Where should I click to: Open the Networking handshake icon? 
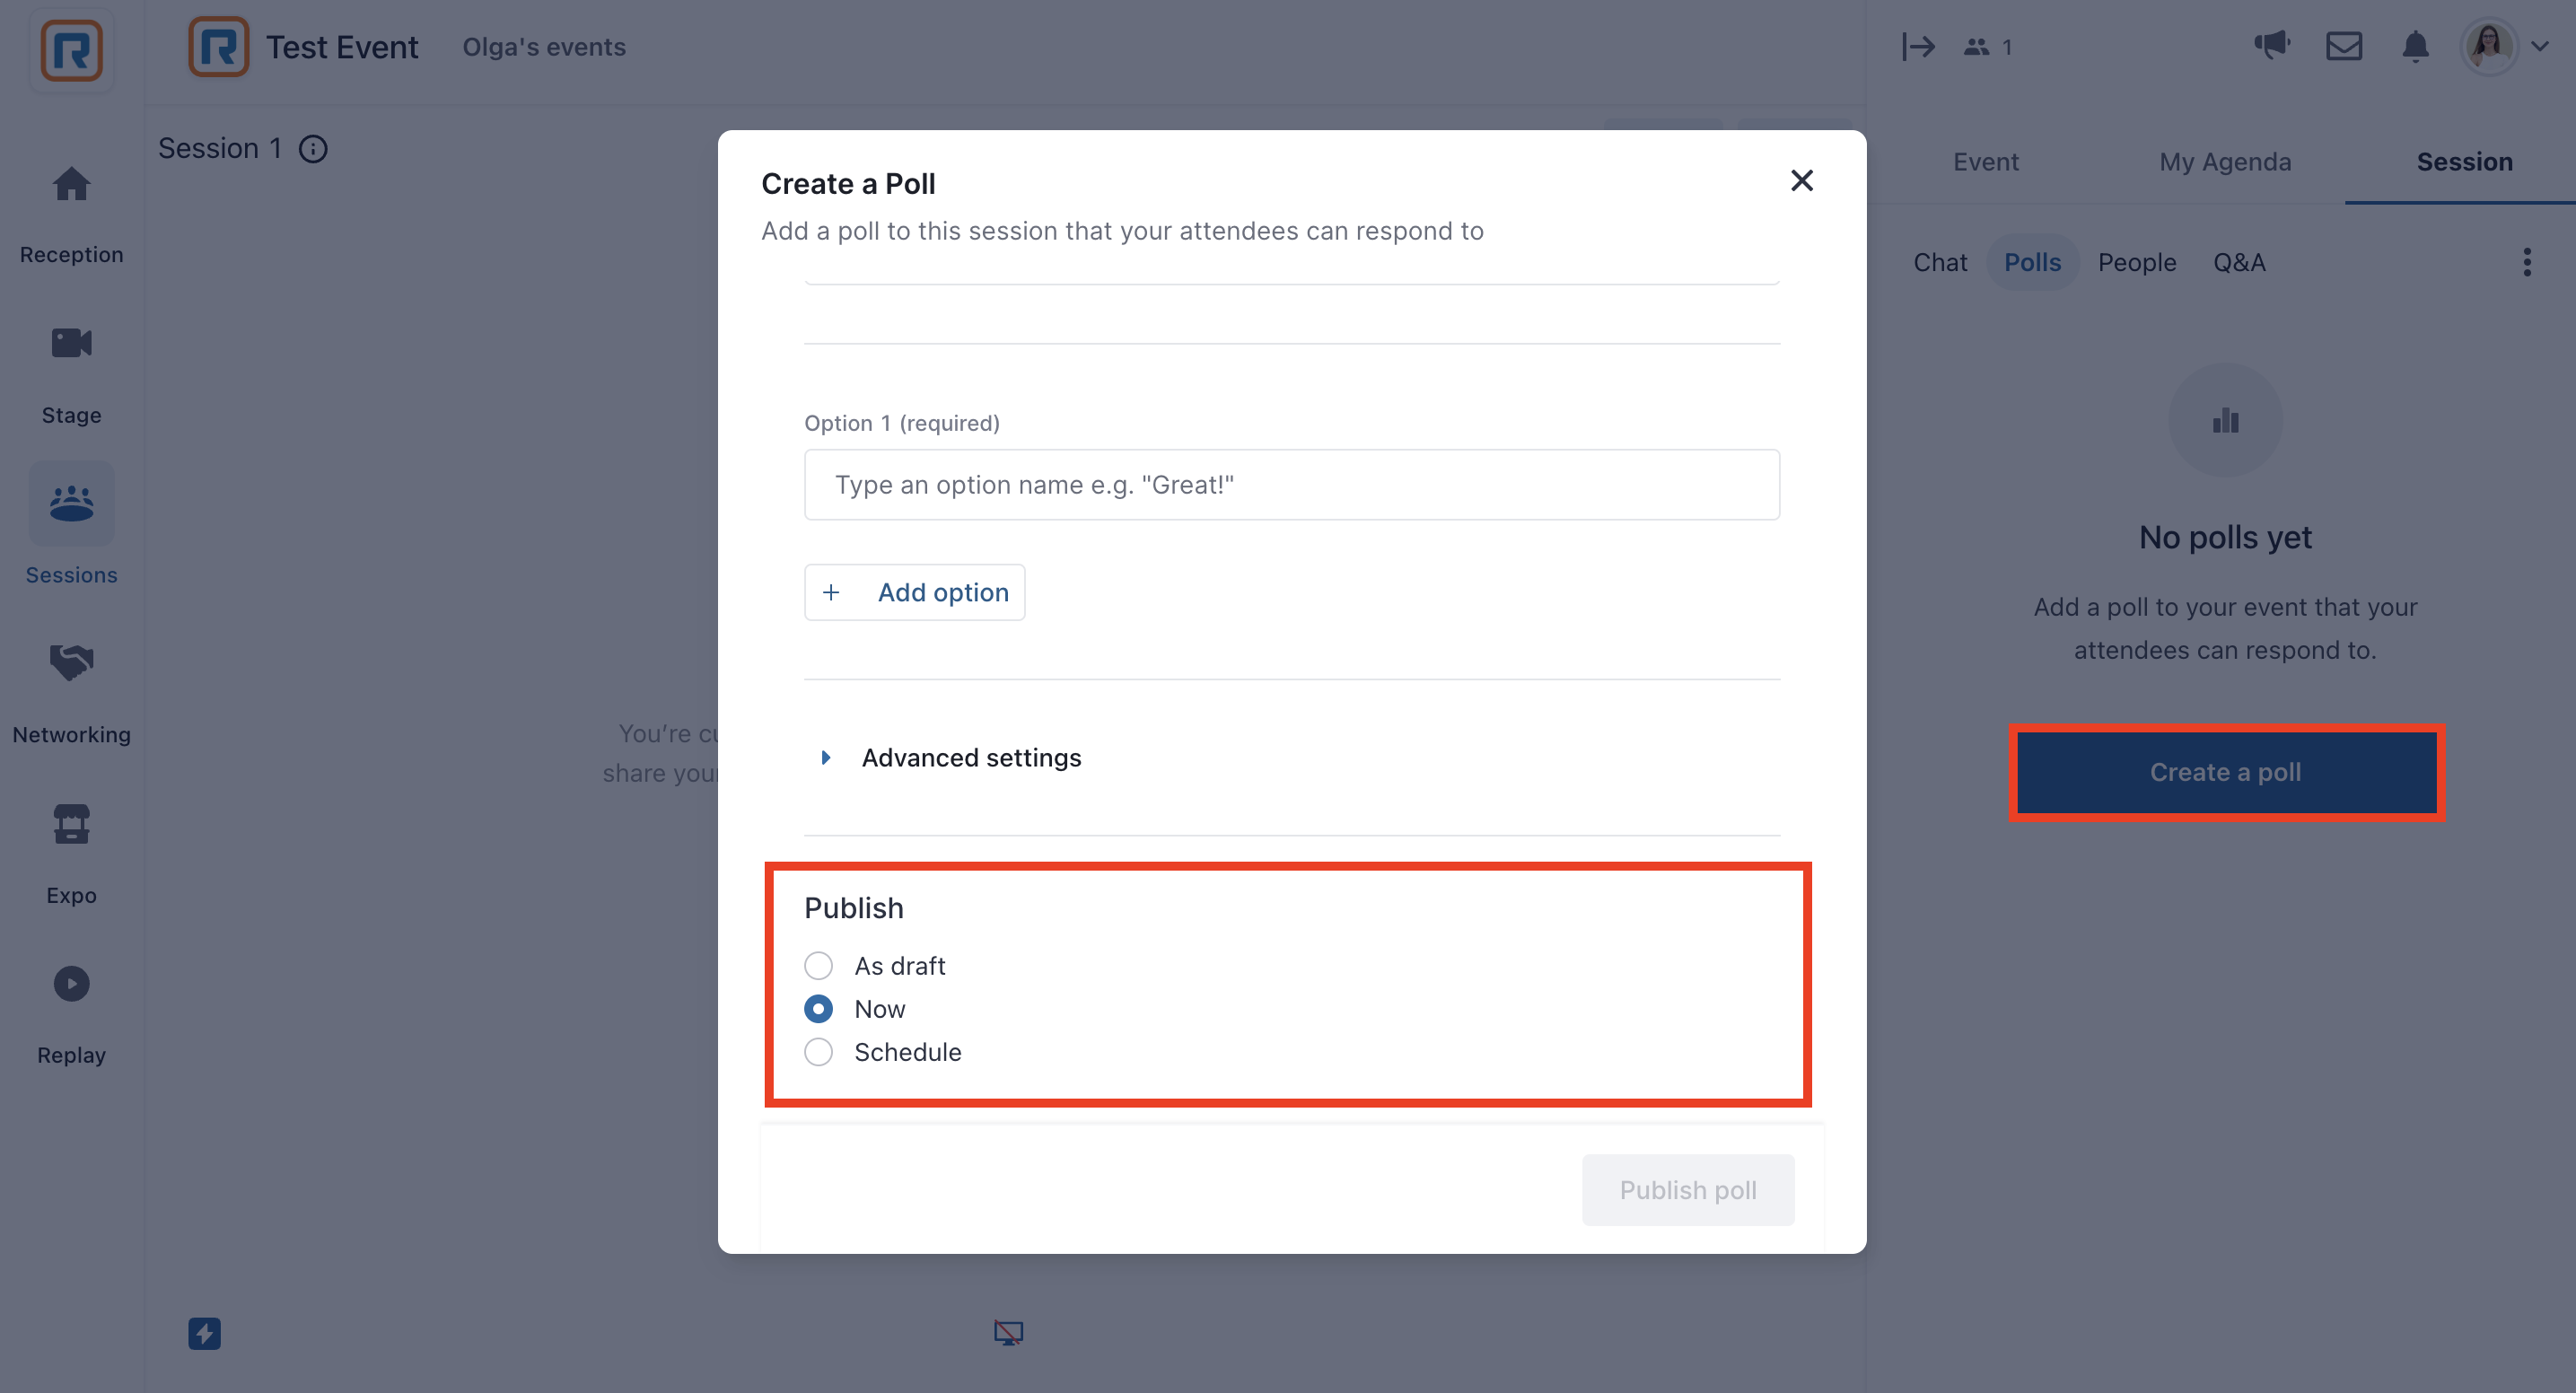(71, 662)
